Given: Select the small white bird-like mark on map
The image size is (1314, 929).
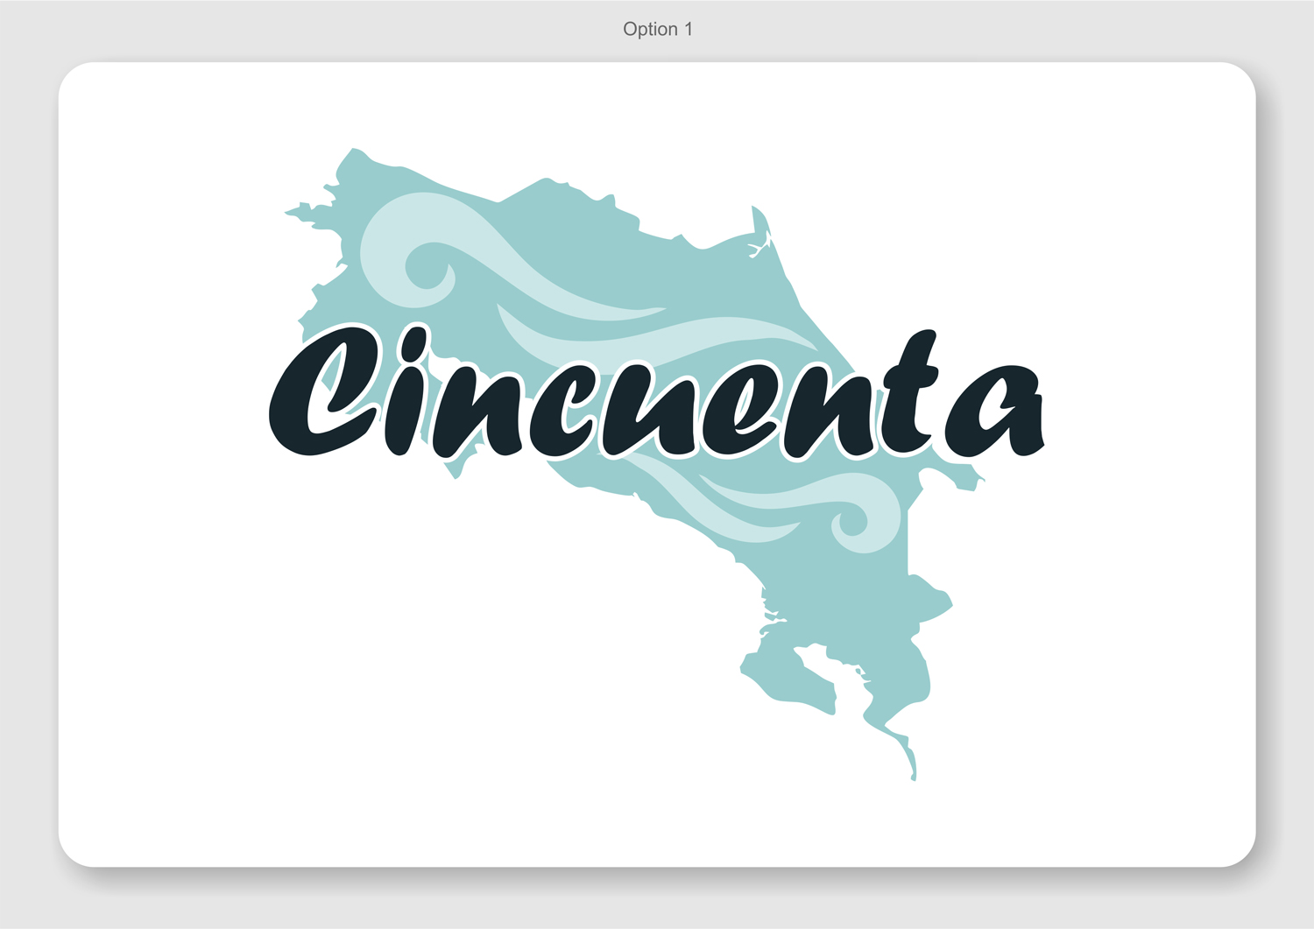Looking at the screenshot, I should coord(759,248).
